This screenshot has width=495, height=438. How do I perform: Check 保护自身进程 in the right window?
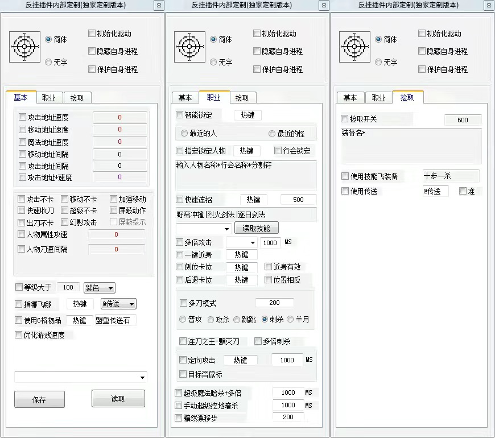[x=422, y=69]
